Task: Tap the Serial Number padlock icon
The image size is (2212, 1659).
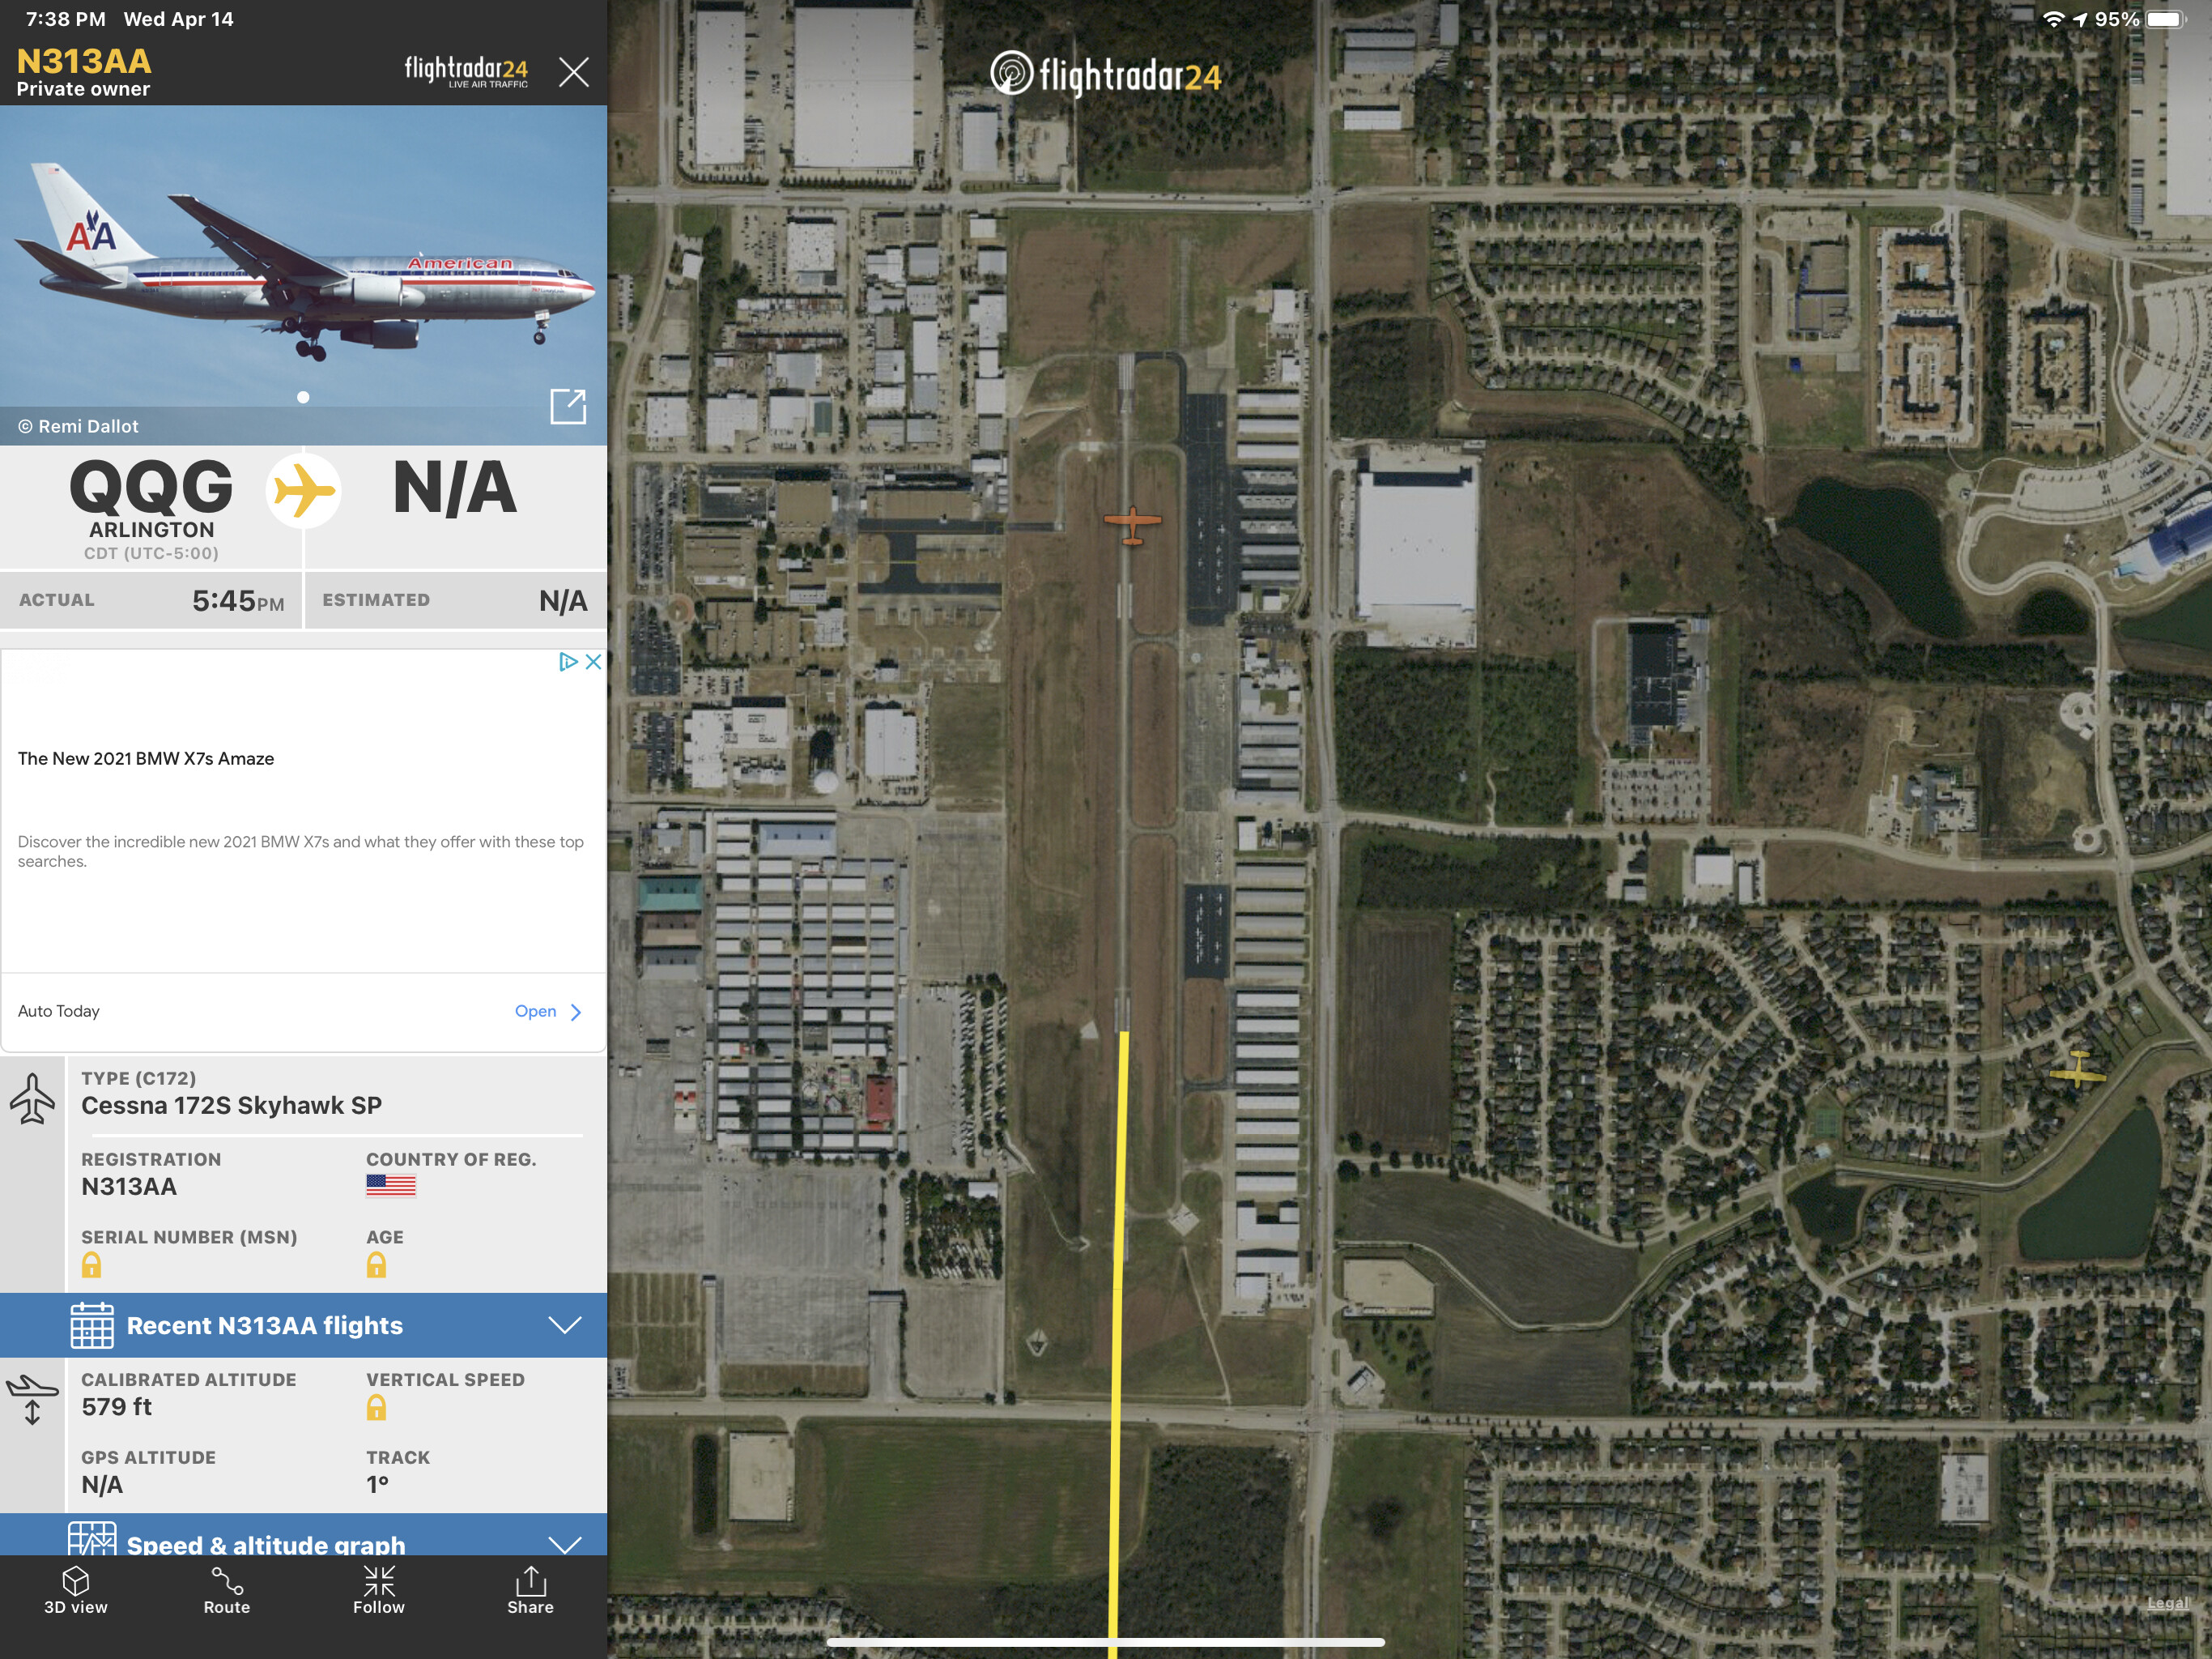Action: coord(91,1265)
